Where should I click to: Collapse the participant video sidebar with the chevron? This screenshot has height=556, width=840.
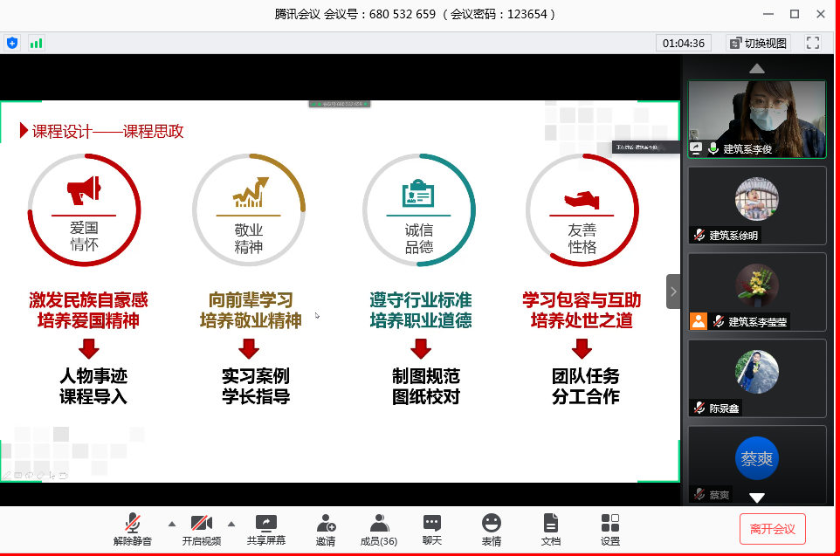[673, 292]
